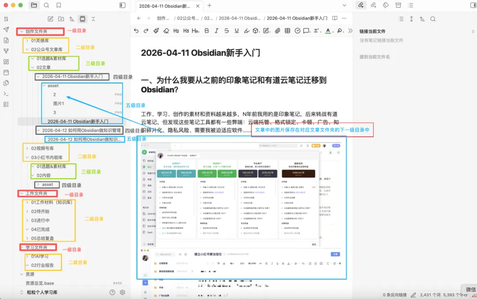Open the templates copy ribbon icon

(x=6, y=83)
